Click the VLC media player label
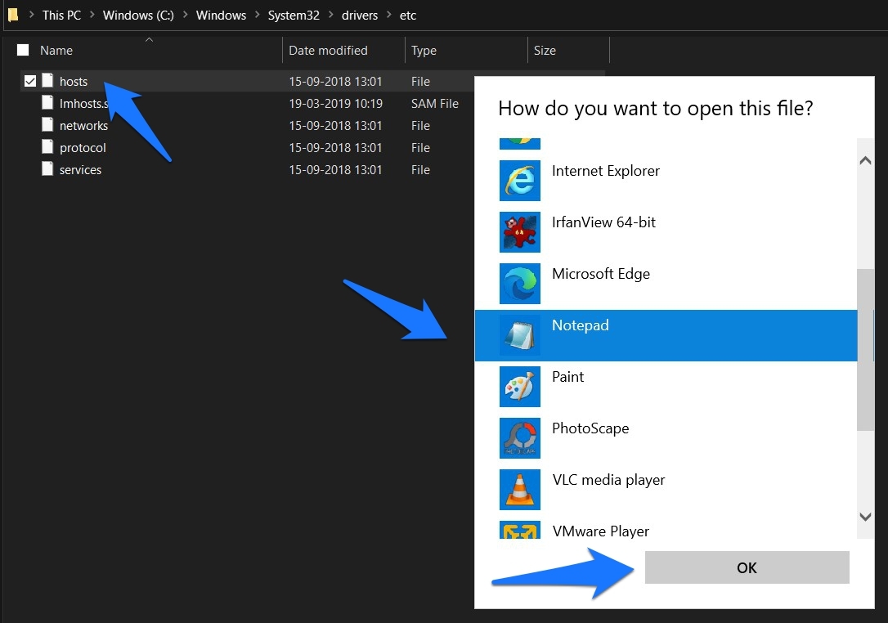The height and width of the screenshot is (623, 888). tap(608, 480)
